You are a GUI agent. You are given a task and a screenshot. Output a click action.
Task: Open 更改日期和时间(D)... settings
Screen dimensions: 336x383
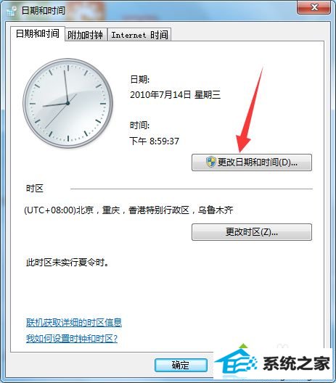click(x=252, y=162)
